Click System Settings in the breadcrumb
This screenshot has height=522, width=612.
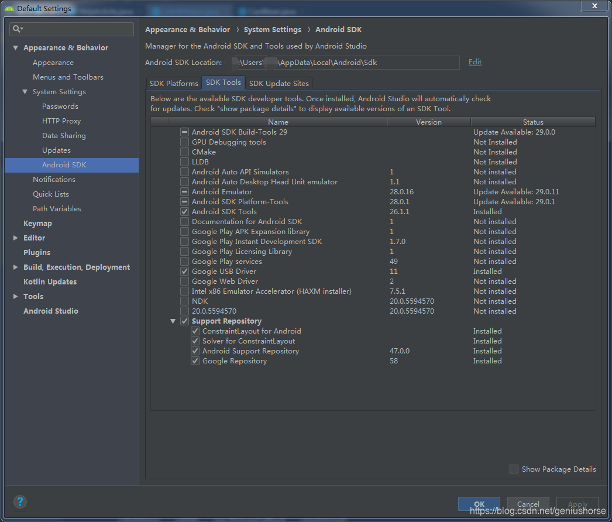coord(273,30)
